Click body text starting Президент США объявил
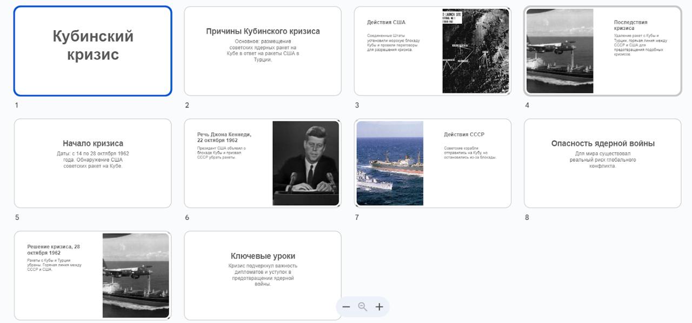The height and width of the screenshot is (323, 692). [x=222, y=153]
